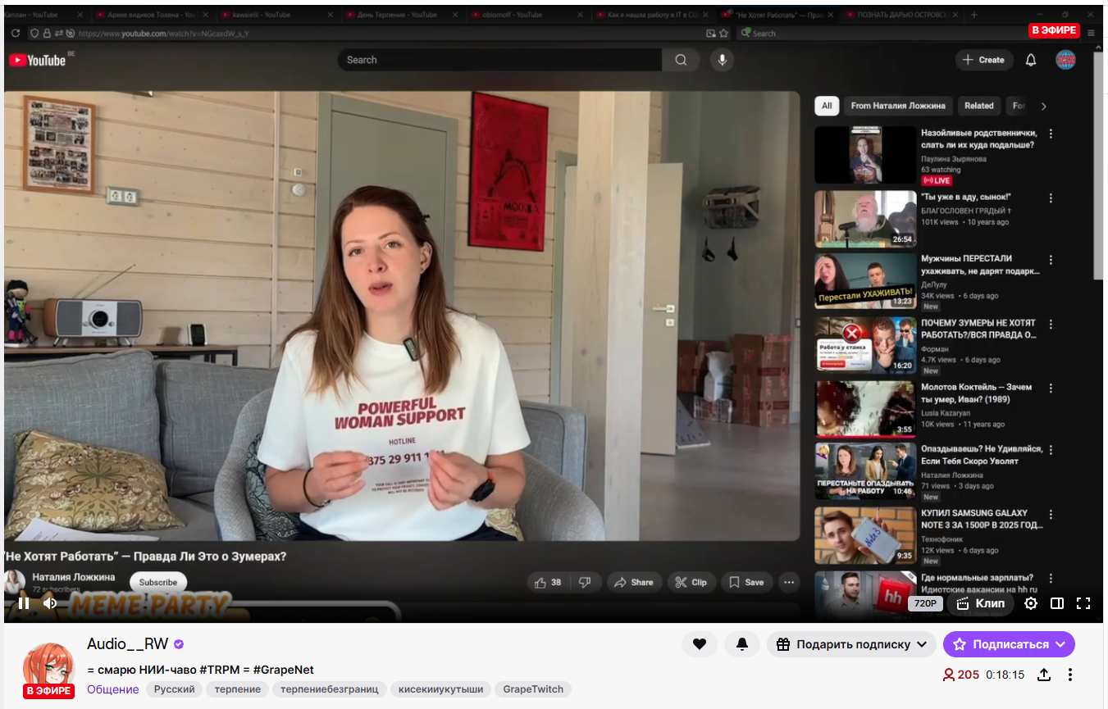Open YouTube notifications bell

click(1031, 60)
